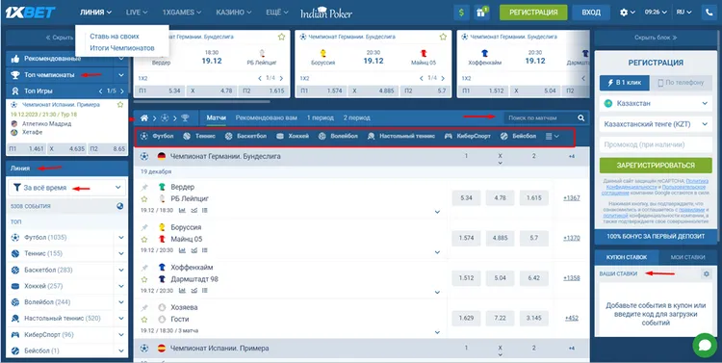Select Бейсбол in the sports filter bar

[x=519, y=137]
